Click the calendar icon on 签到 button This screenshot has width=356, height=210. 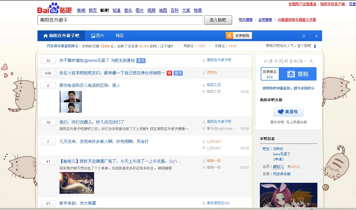tap(291, 74)
